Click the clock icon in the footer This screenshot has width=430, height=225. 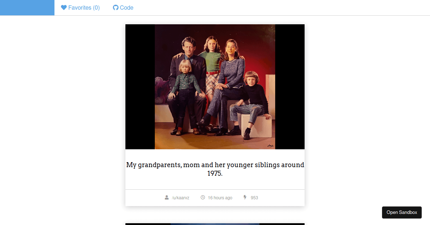point(203,197)
